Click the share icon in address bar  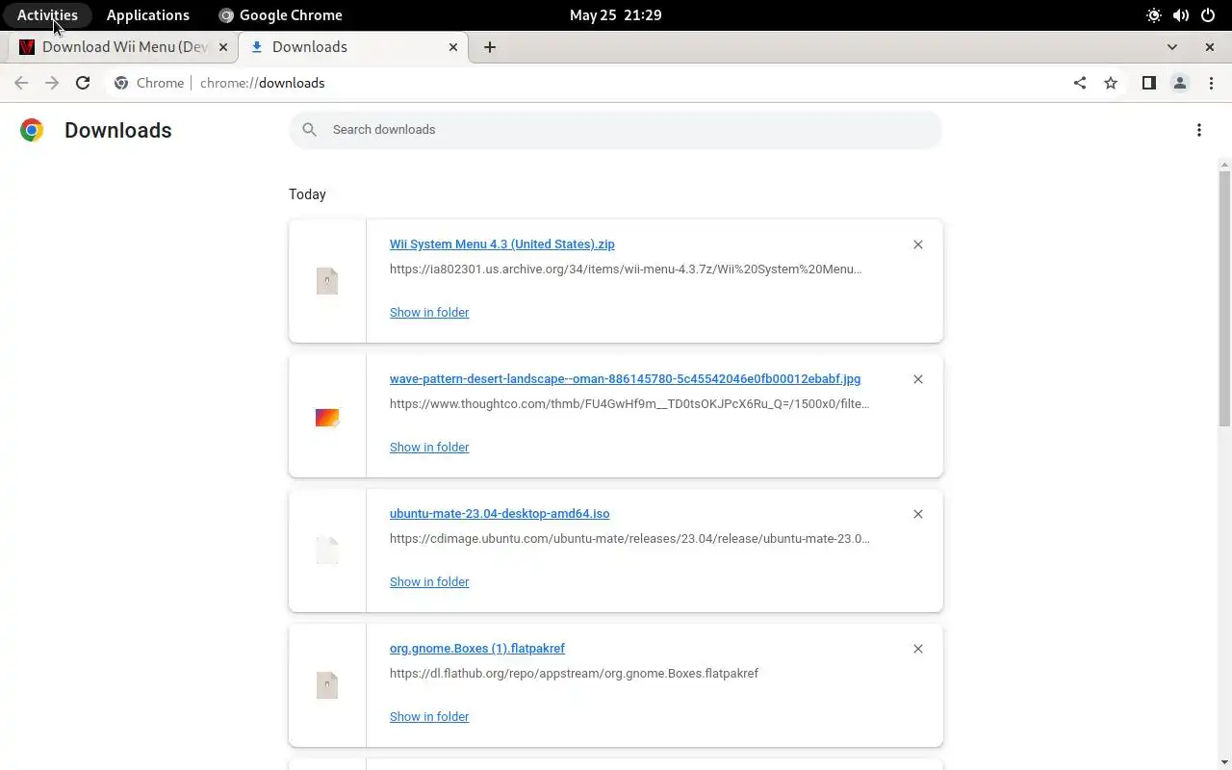coord(1080,83)
